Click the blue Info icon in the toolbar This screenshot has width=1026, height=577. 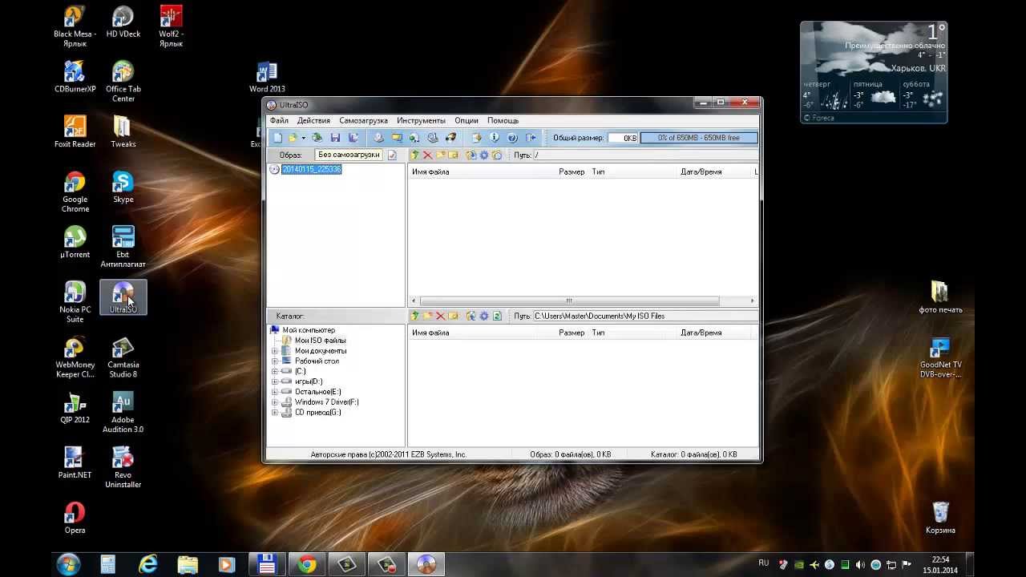(495, 138)
